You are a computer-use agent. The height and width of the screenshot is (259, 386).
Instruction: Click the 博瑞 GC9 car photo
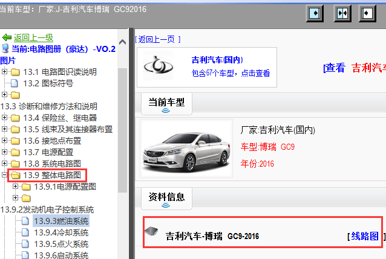pos(186,149)
